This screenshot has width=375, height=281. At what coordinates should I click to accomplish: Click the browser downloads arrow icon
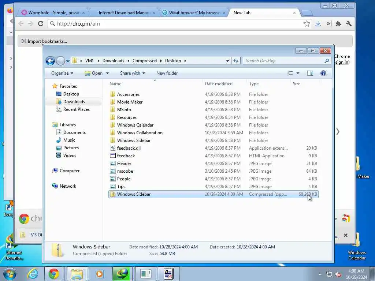tap(318, 23)
